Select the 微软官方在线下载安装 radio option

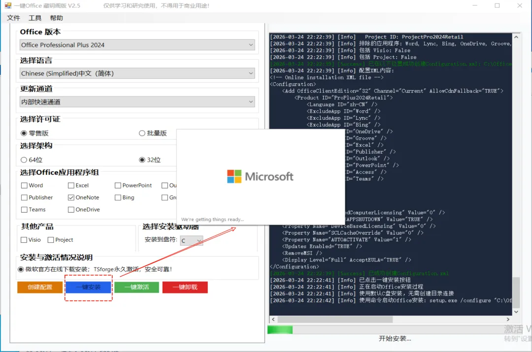point(21,269)
